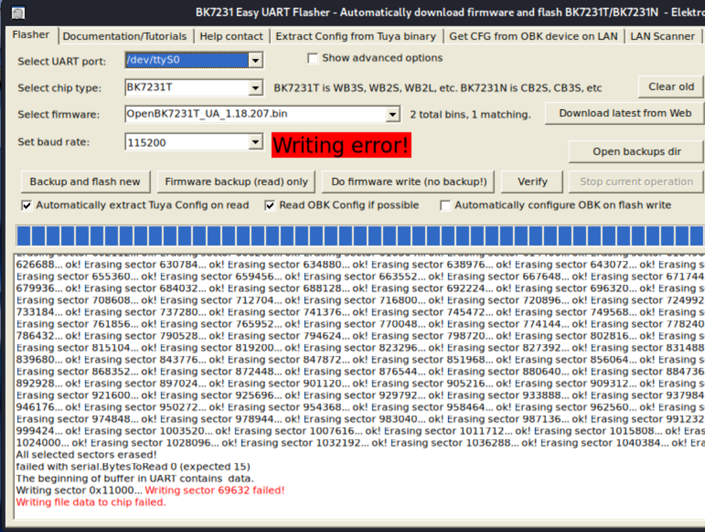The height and width of the screenshot is (532, 705).
Task: Uncheck Read OBK Config if possible
Action: [x=270, y=205]
